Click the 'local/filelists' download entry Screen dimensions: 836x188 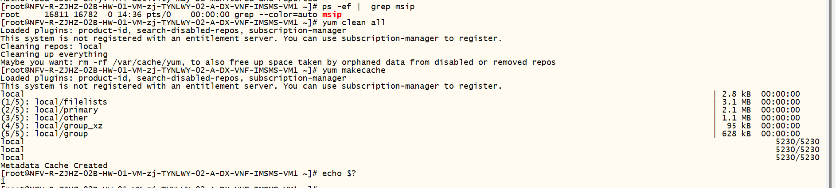[71, 102]
